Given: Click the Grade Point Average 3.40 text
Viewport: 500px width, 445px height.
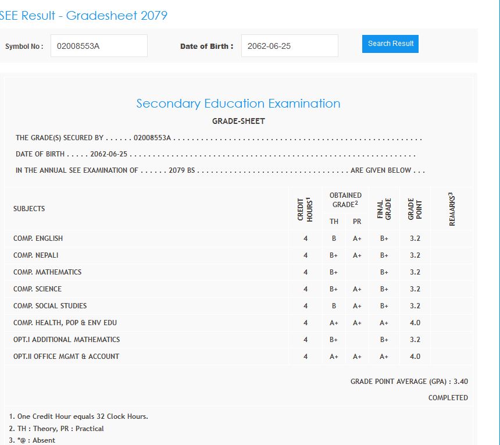Looking at the screenshot, I should [409, 382].
